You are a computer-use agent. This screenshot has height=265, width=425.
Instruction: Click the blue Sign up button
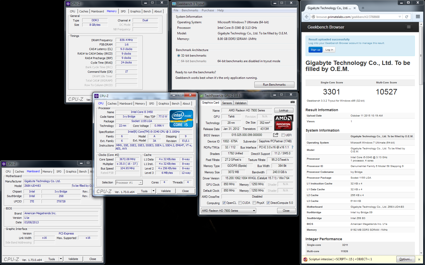[x=315, y=50]
